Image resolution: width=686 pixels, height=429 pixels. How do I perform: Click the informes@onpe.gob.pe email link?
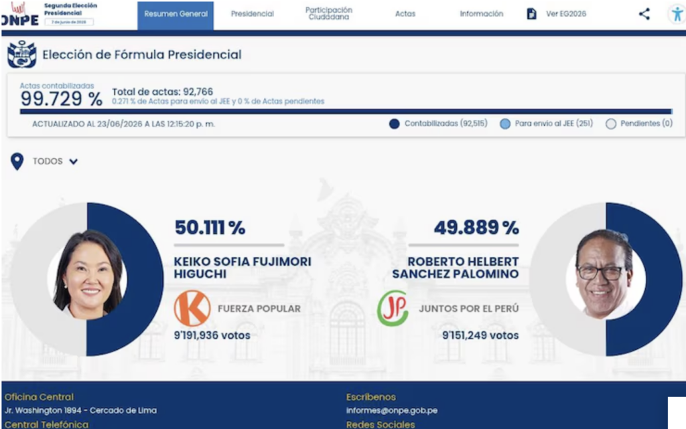click(391, 410)
